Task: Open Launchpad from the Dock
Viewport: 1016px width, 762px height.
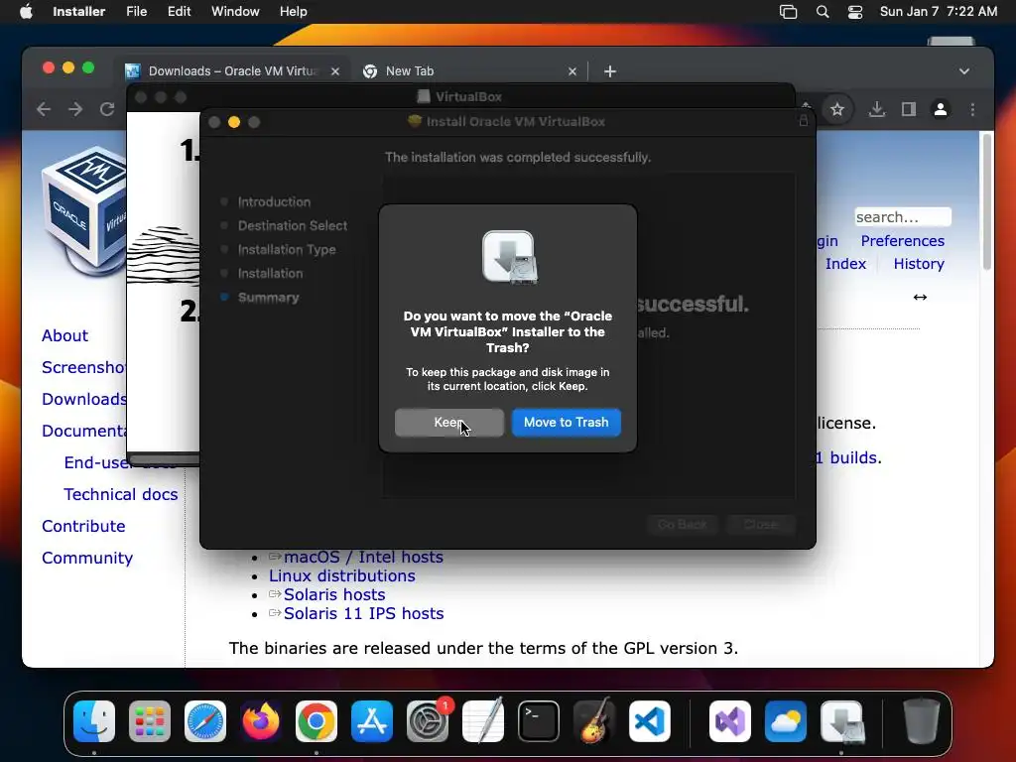Action: pos(150,720)
